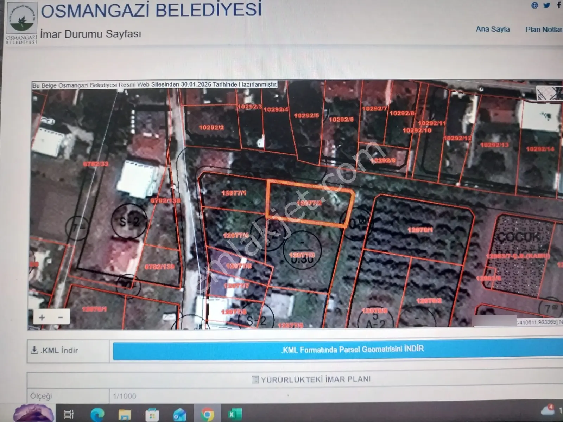Open the Plan Notları menu link
Screen dimensions: 563x422
point(544,30)
